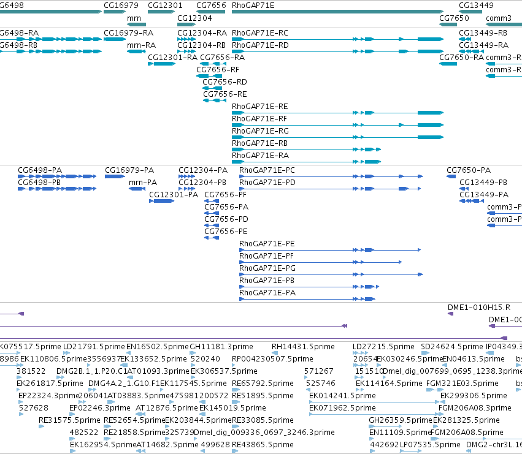
Task: Open the RhoGAP71E-PC protein label
Action: coord(267,170)
